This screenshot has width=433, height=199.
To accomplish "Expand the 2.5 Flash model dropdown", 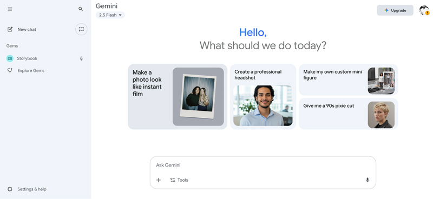I will tap(110, 15).
